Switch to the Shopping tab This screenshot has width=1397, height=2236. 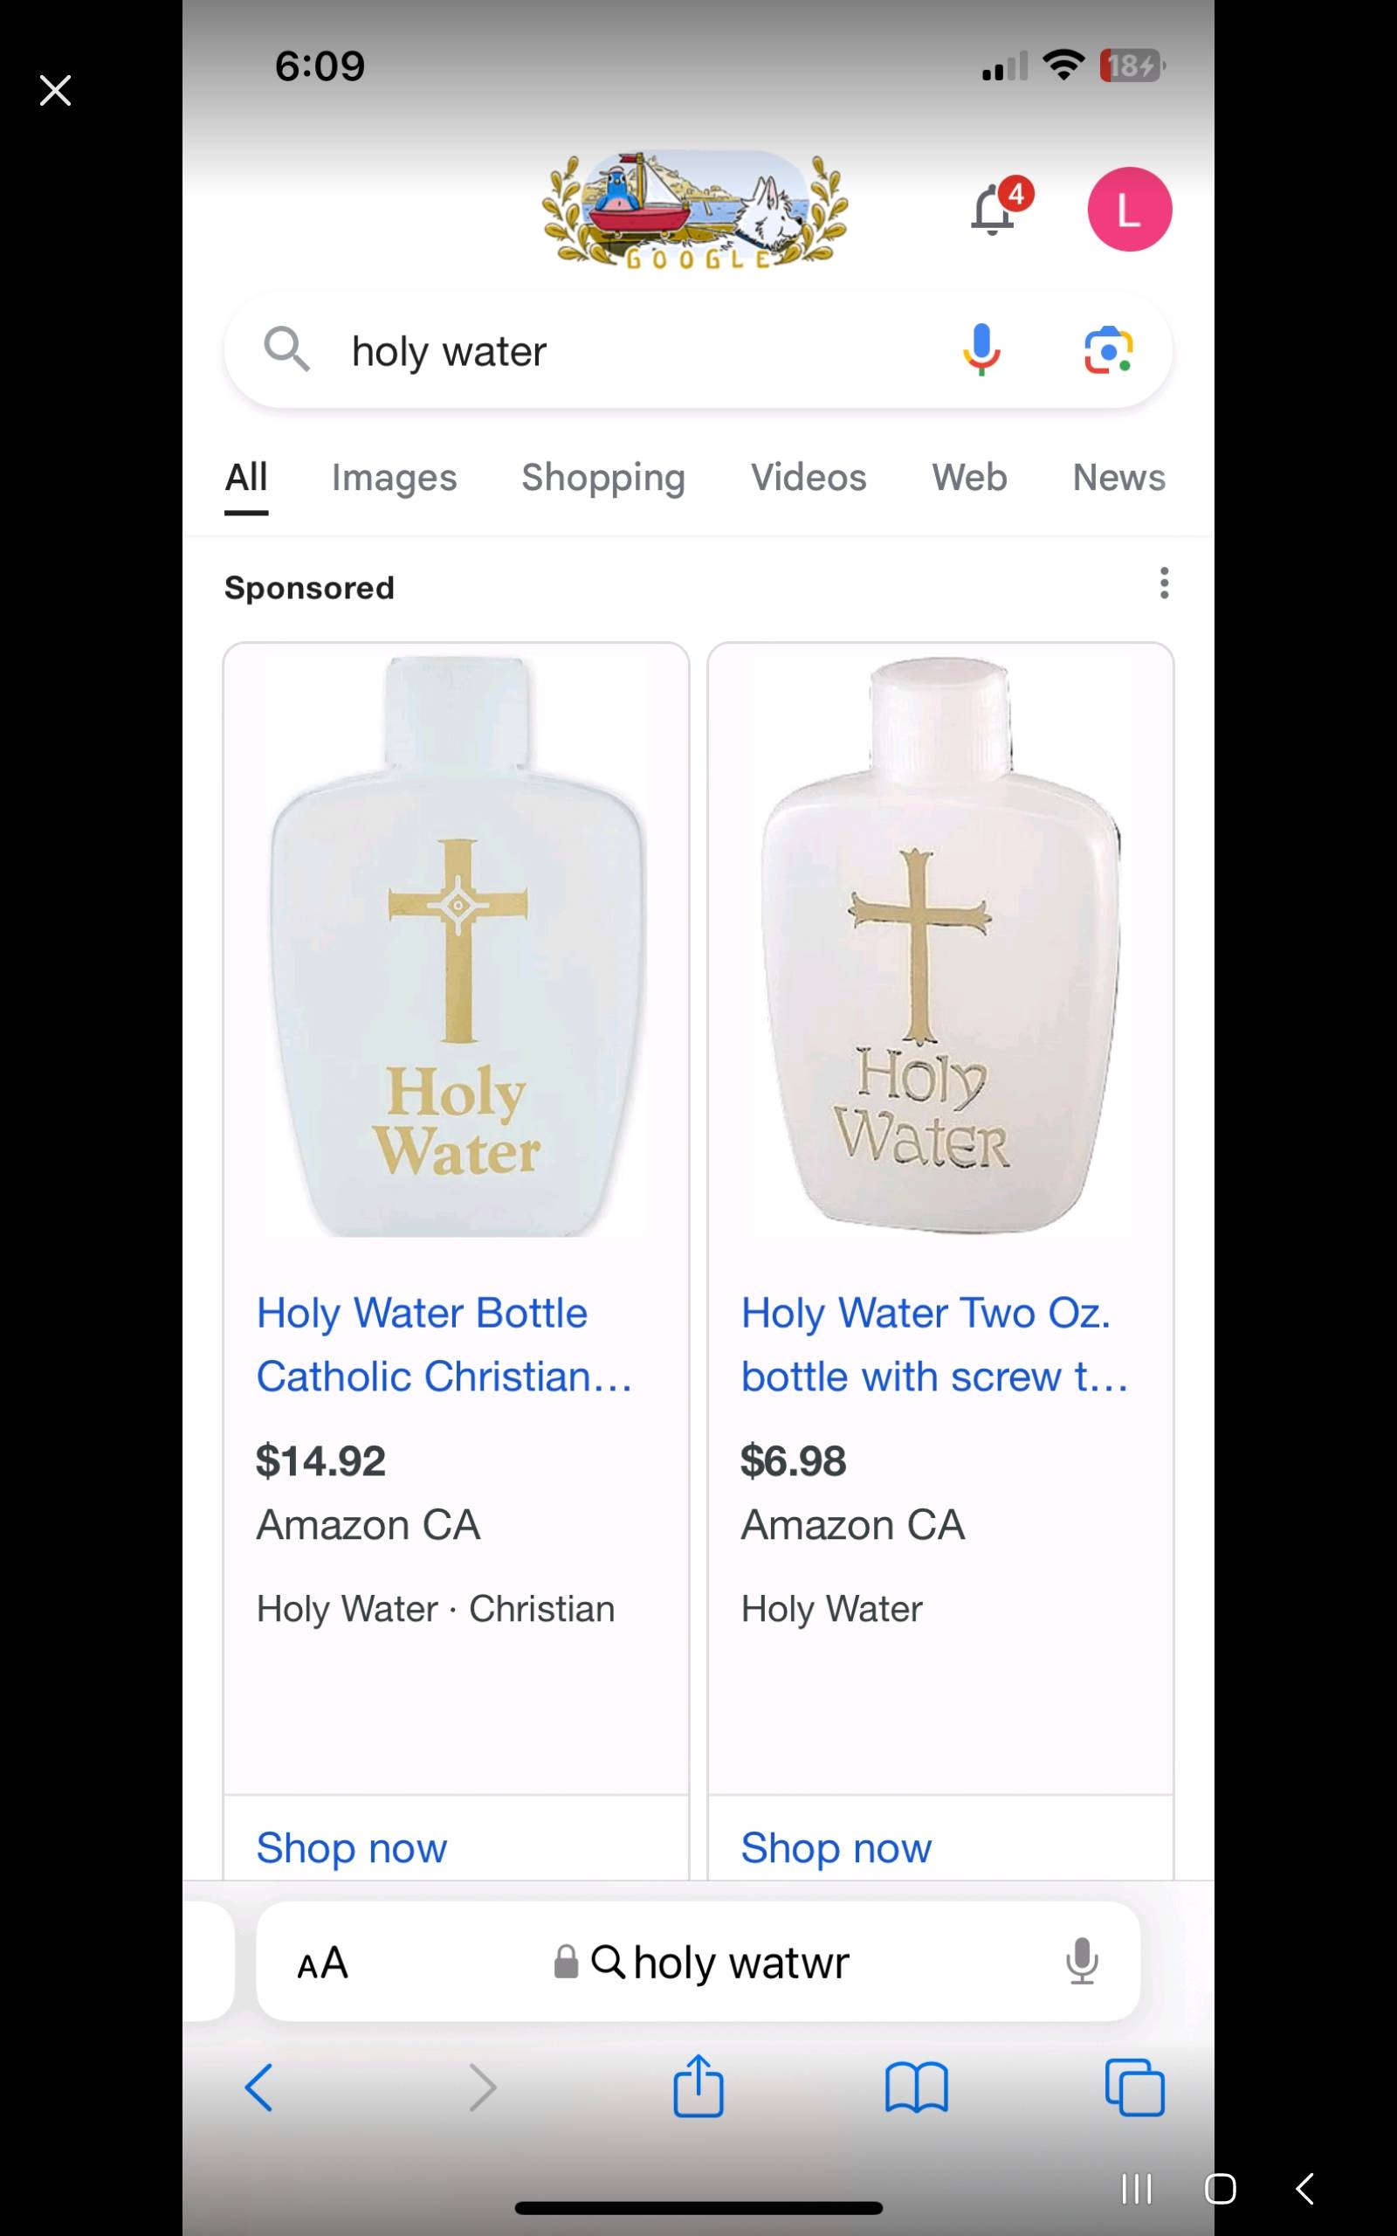tap(603, 478)
